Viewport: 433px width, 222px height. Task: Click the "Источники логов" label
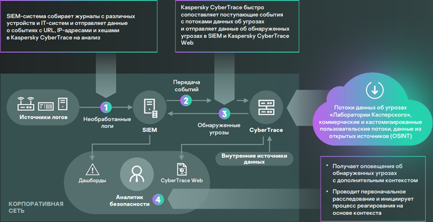tap(43, 118)
